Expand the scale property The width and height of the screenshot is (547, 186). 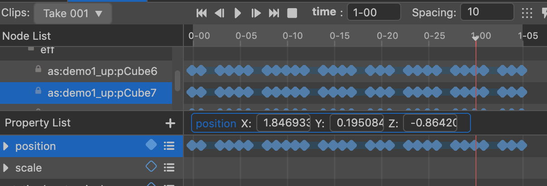pos(6,168)
